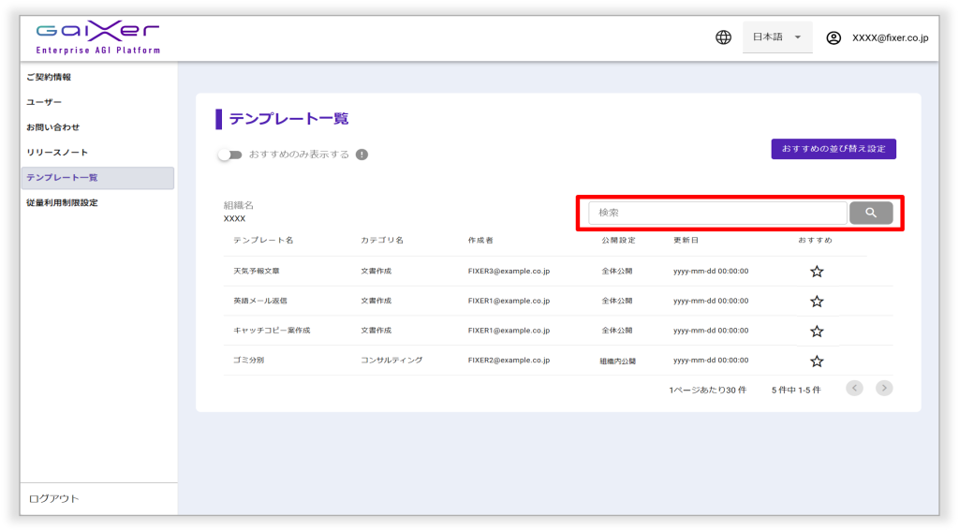
Task: Open the user account profile icon
Action: point(834,38)
